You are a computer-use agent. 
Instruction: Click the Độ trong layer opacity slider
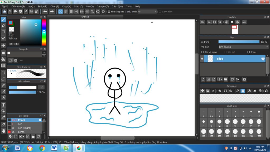[x=239, y=42]
